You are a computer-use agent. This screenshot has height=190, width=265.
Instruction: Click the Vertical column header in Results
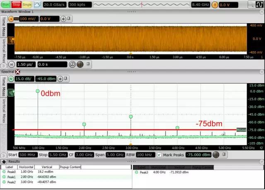pyautogui.click(x=47, y=167)
